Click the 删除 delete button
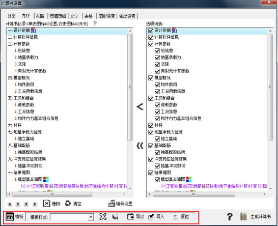Image resolution: width=278 pixels, height=226 pixels. (x=52, y=204)
